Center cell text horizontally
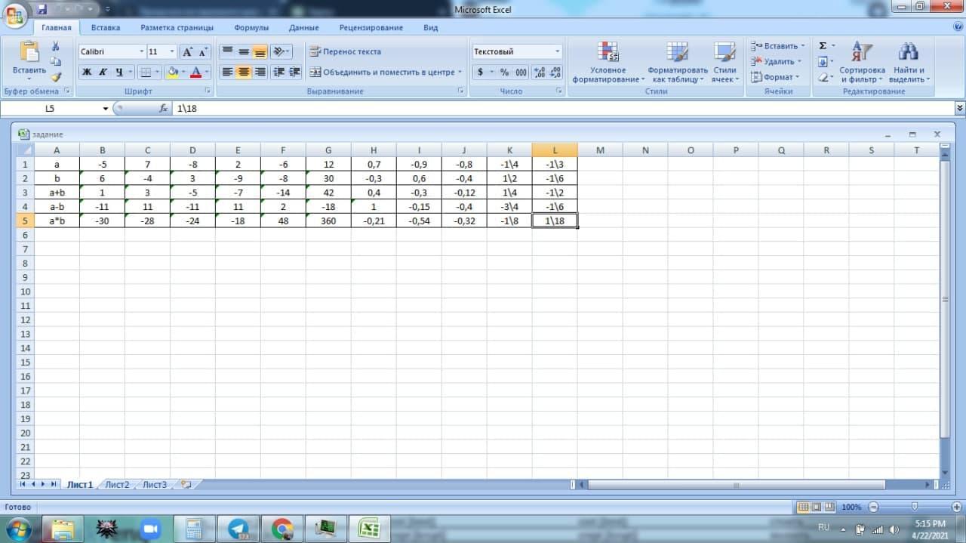Viewport: 966px width, 543px height. 244,73
